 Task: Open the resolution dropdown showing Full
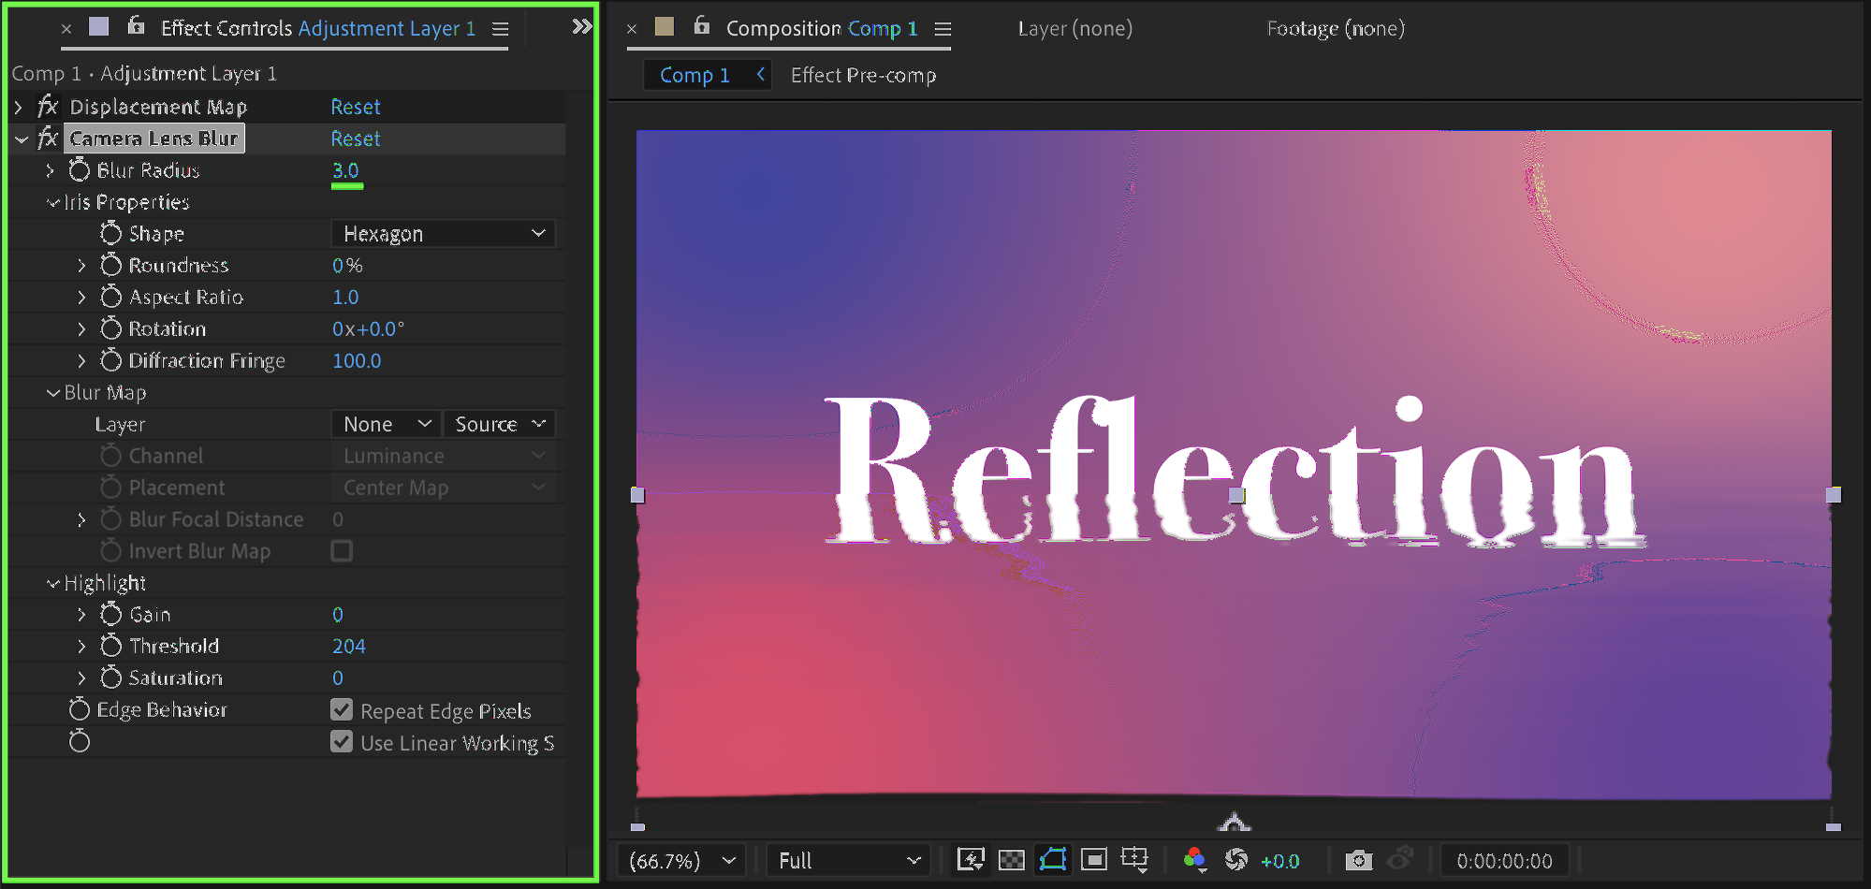[x=847, y=860]
